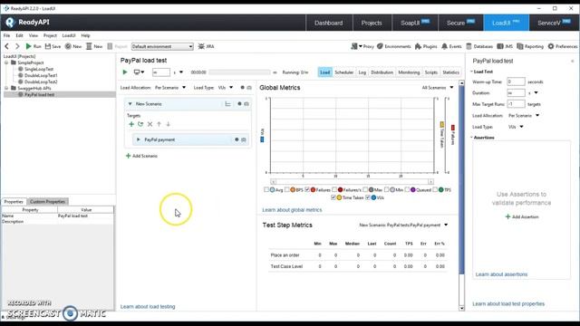Untick the Time Taken metric checkbox
Screen dimensions: 580x326
tap(333, 197)
